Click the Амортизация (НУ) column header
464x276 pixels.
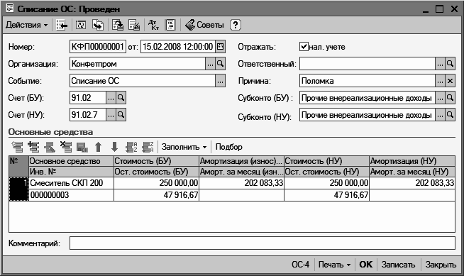412,161
